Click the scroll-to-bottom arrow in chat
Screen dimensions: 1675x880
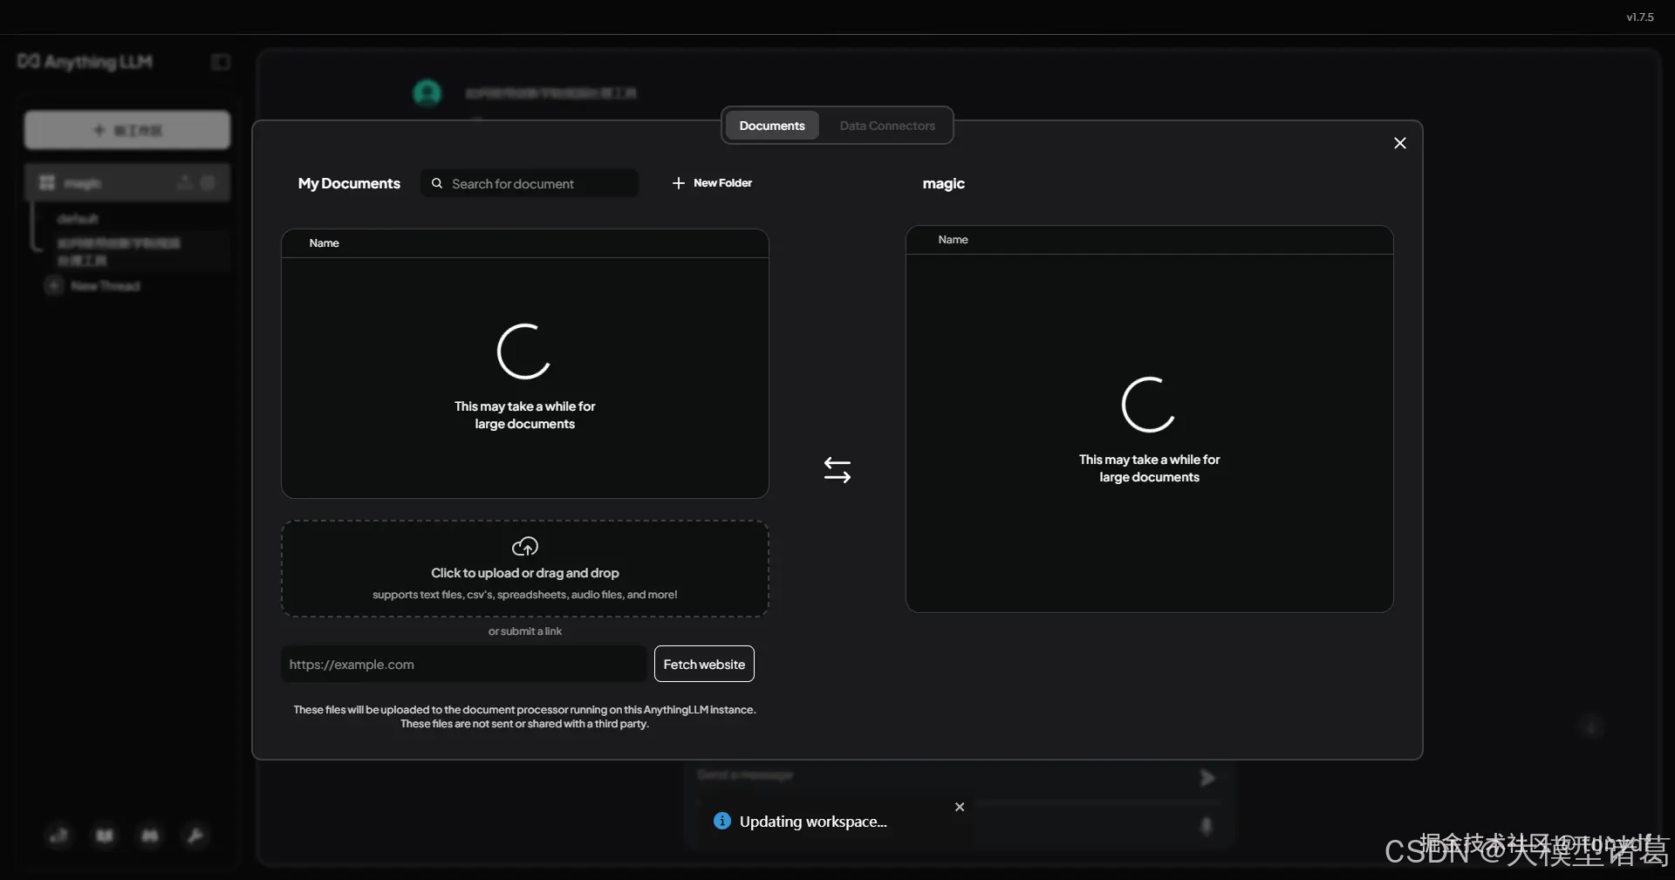(1591, 727)
